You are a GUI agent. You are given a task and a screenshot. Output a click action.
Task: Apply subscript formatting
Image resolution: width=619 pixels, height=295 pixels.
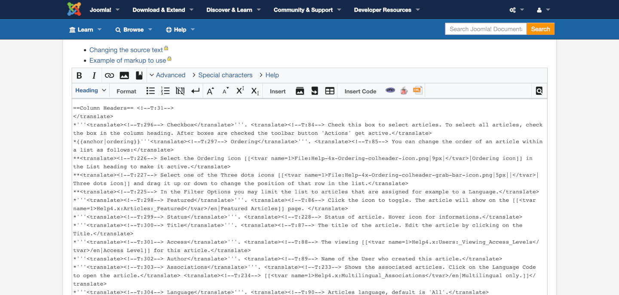pos(255,91)
